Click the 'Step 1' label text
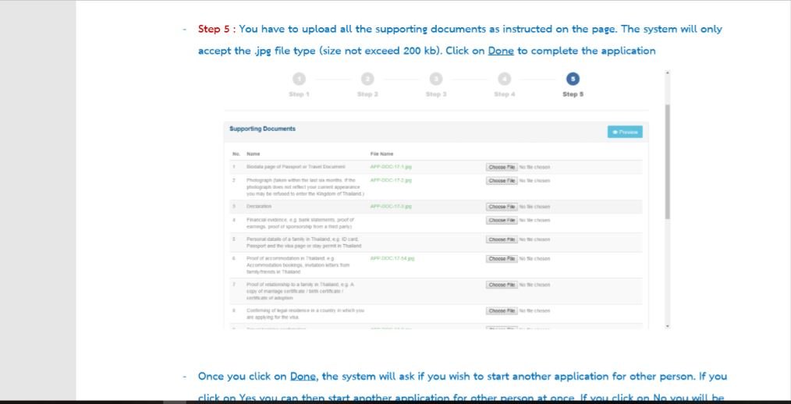This screenshot has width=791, height=404. (299, 94)
